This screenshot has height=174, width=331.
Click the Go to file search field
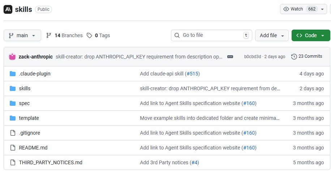211,35
